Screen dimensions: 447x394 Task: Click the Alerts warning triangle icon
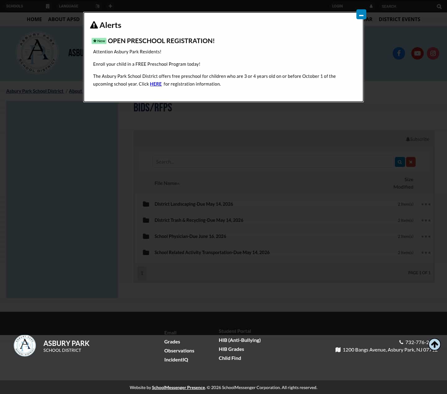point(94,25)
